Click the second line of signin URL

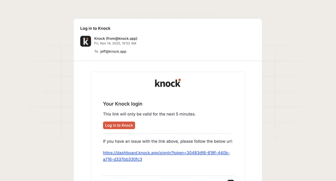click(123, 159)
